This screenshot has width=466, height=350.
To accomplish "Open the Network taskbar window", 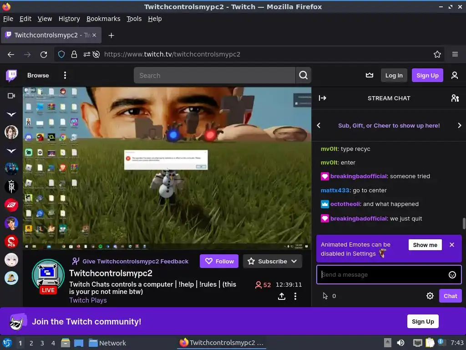I will (x=107, y=343).
